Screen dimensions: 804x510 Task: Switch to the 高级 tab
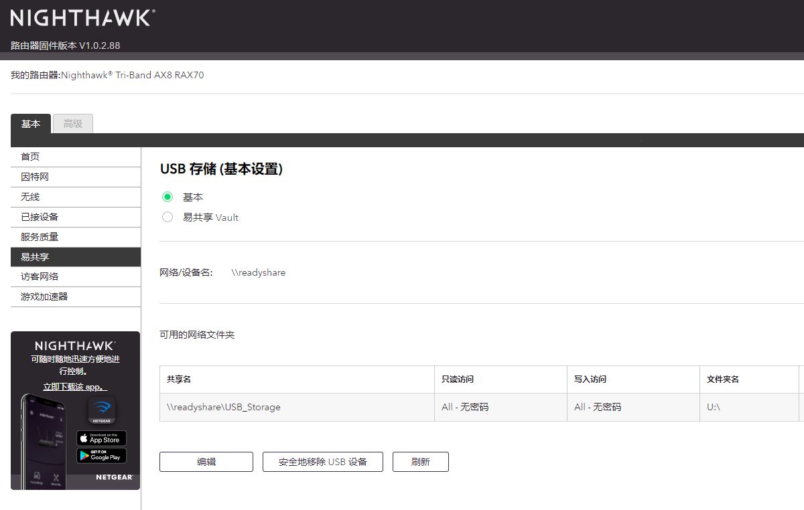(x=73, y=124)
